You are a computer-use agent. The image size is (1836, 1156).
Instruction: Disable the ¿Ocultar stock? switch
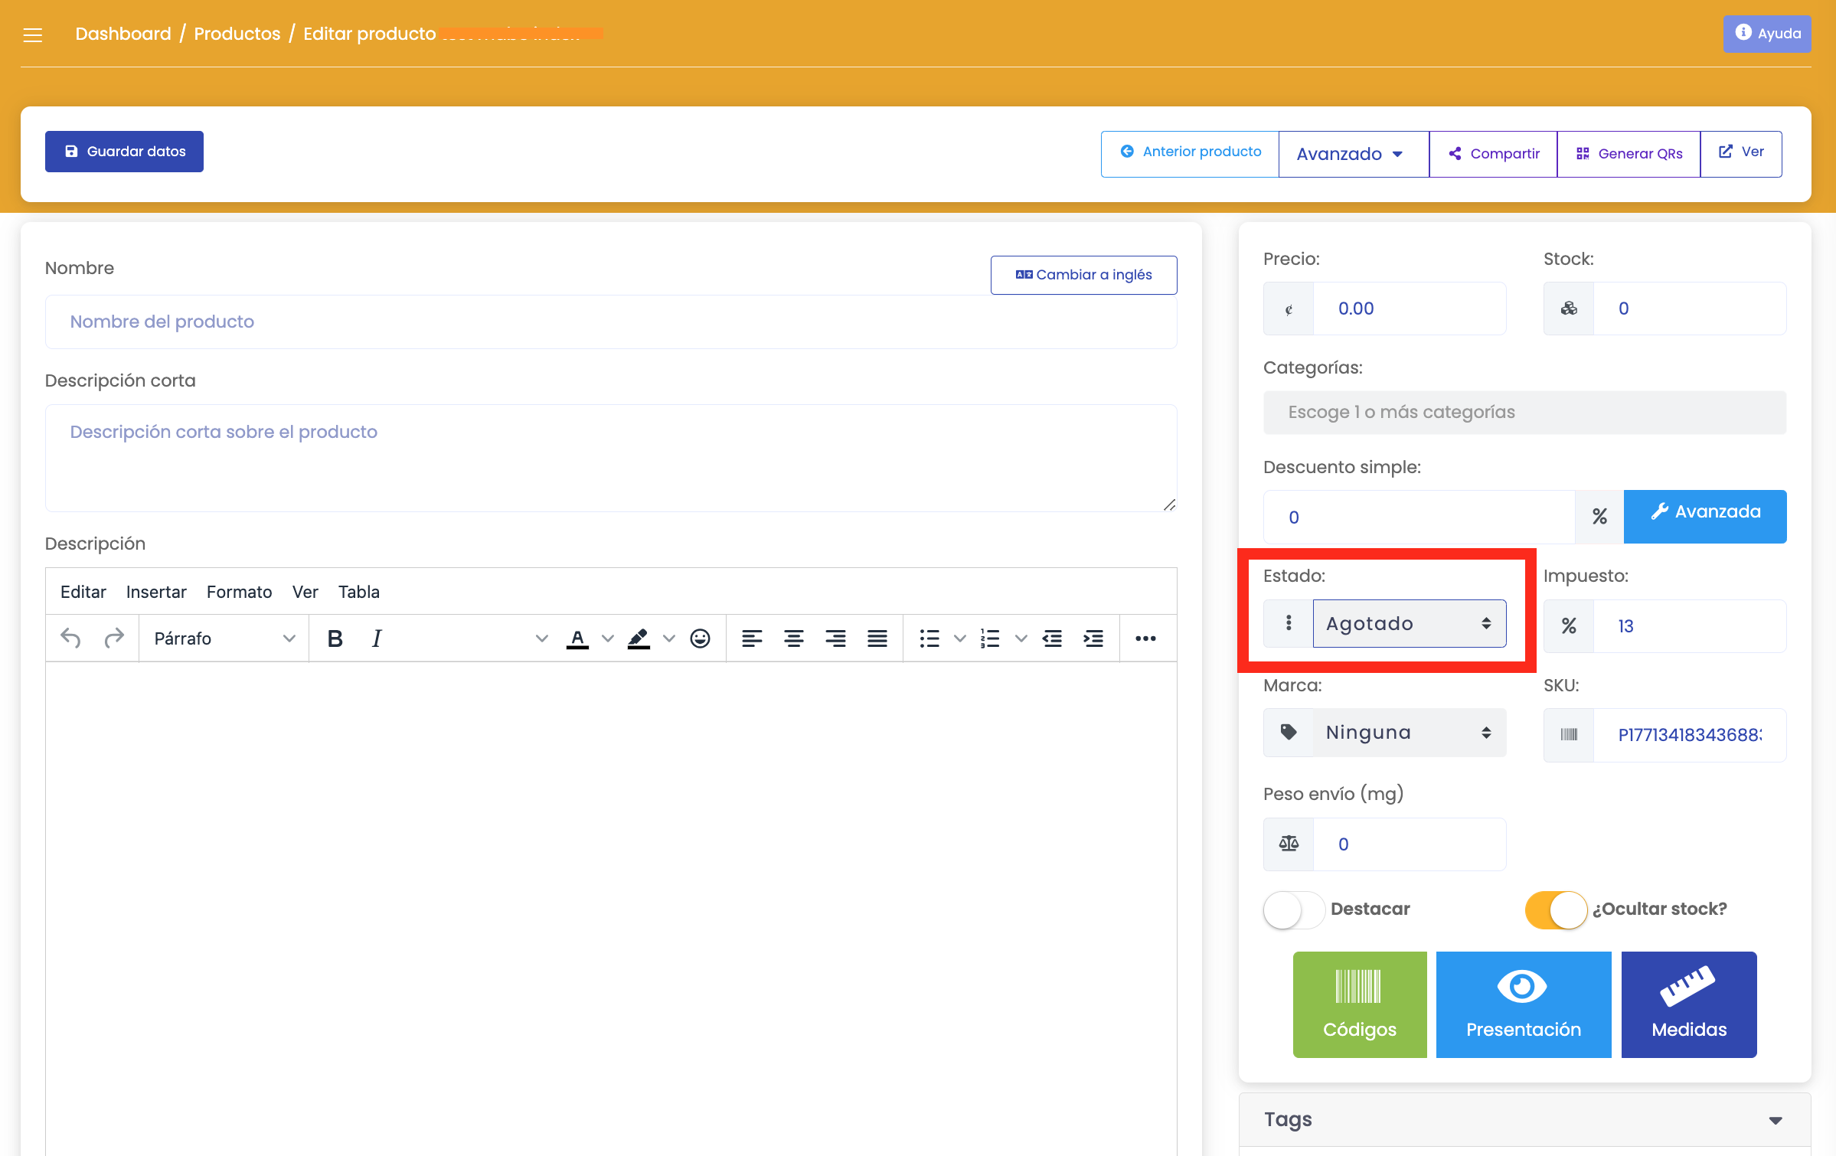[1556, 909]
